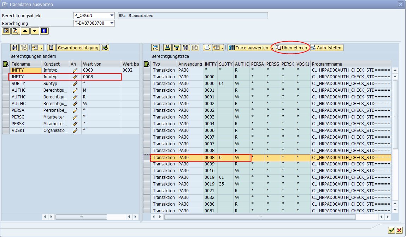Click the AUTHC column header in the trace table

click(x=242, y=64)
